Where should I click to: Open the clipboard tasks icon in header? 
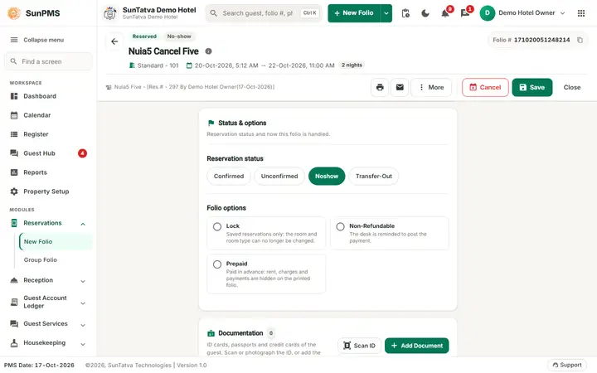click(x=405, y=13)
